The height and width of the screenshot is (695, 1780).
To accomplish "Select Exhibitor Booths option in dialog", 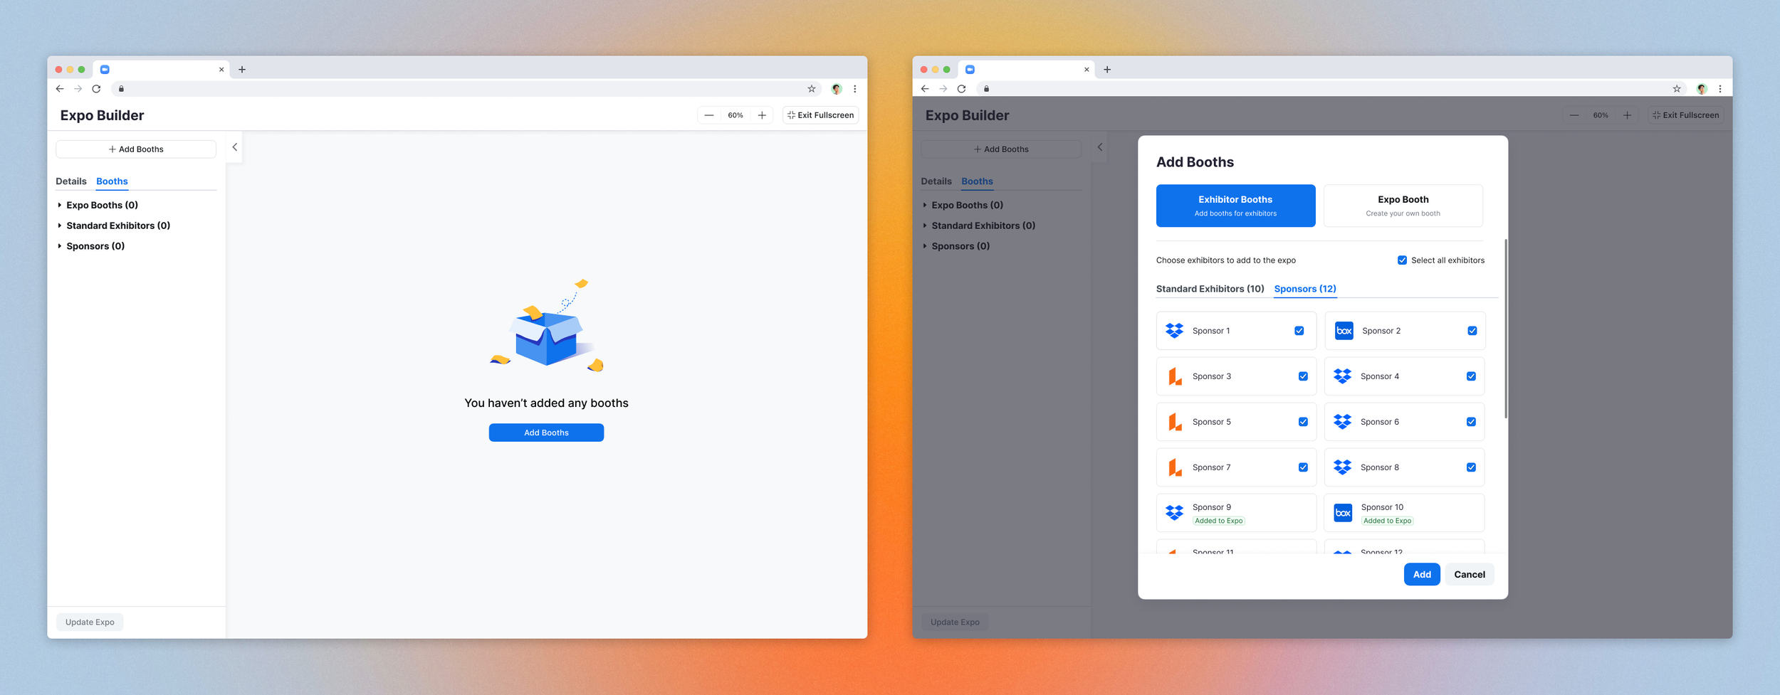I will (1235, 206).
